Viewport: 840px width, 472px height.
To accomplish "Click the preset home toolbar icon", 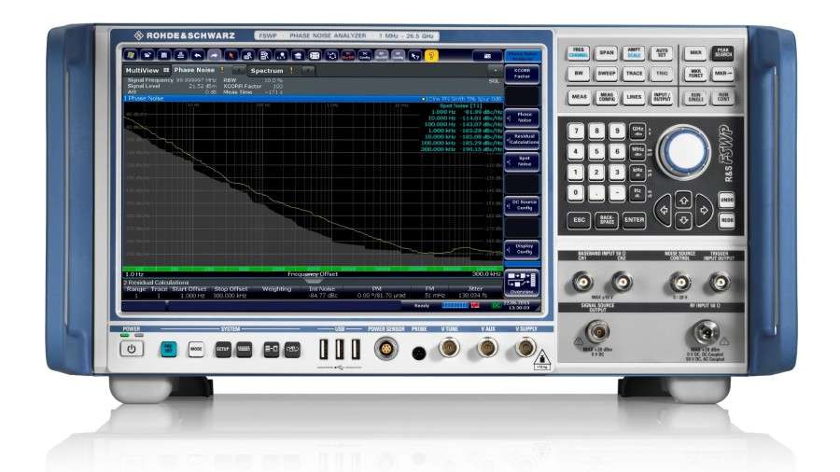I will pos(298,55).
